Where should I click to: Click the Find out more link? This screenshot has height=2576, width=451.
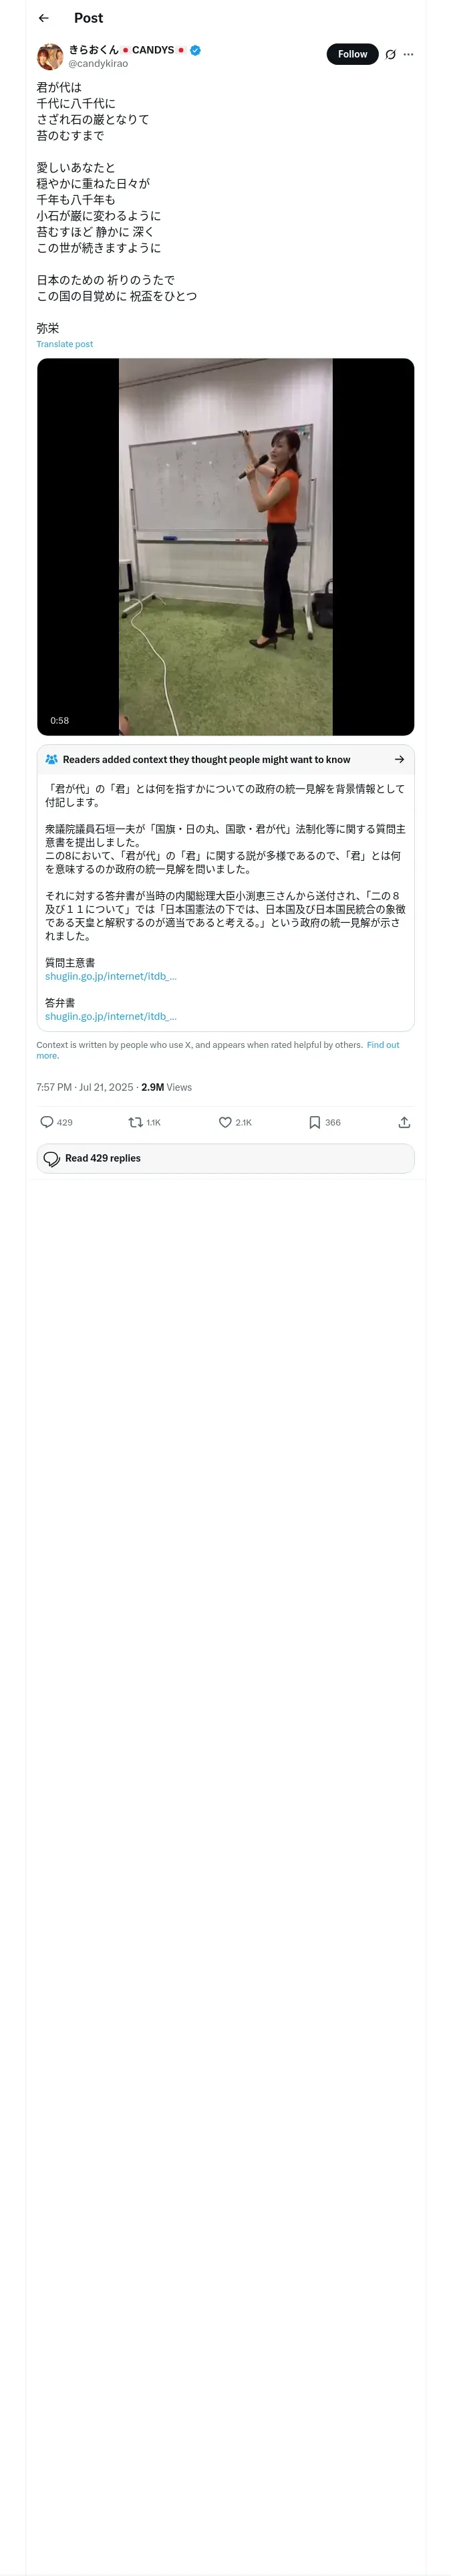(383, 1045)
